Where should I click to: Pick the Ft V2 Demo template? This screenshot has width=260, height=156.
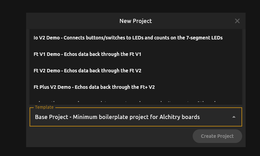(87, 71)
